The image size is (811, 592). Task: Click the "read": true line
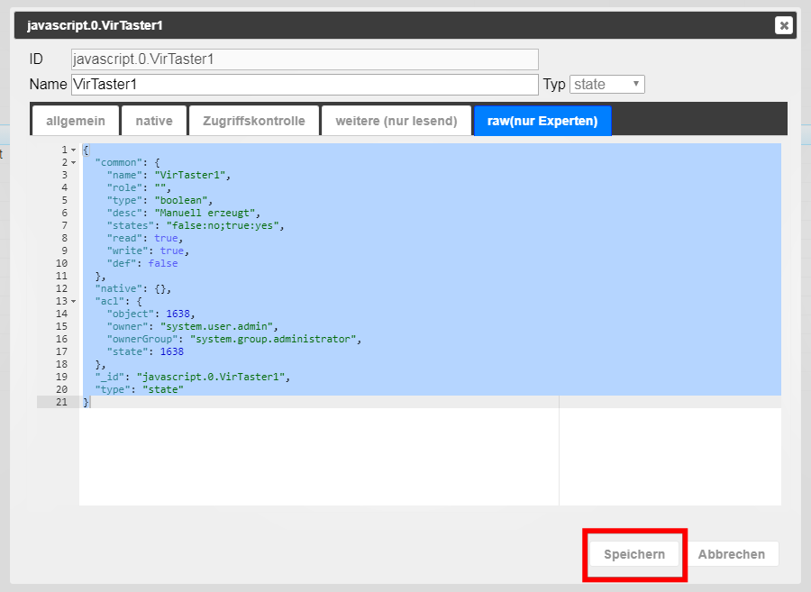tap(145, 239)
